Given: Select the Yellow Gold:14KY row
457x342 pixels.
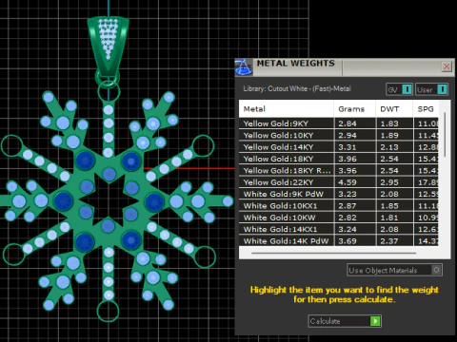Looking at the screenshot, I should pos(339,147).
